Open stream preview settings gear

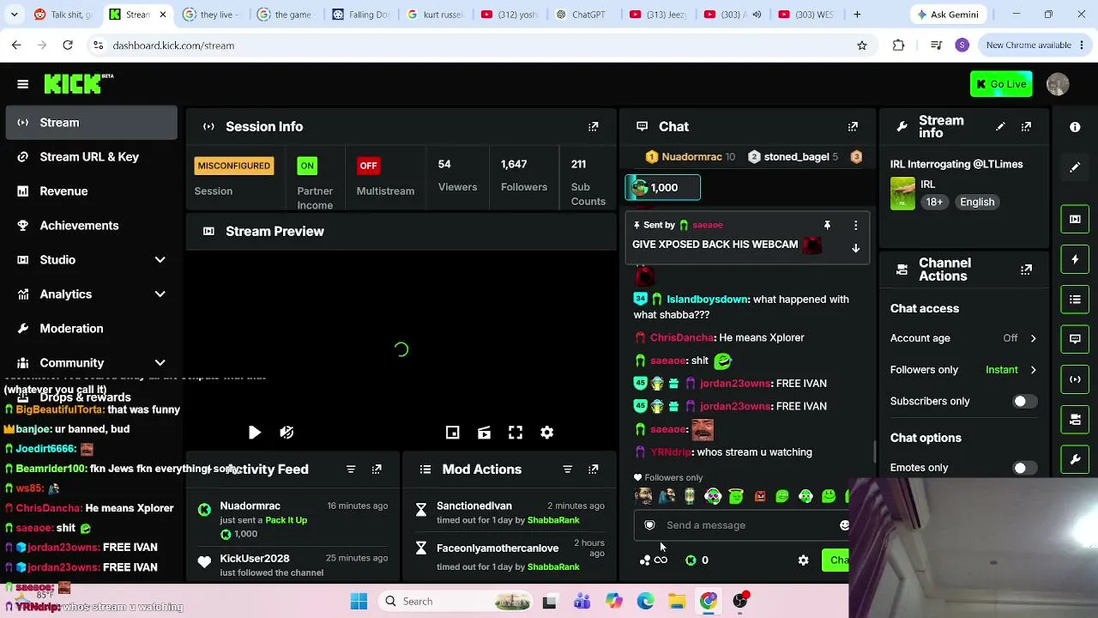point(547,433)
